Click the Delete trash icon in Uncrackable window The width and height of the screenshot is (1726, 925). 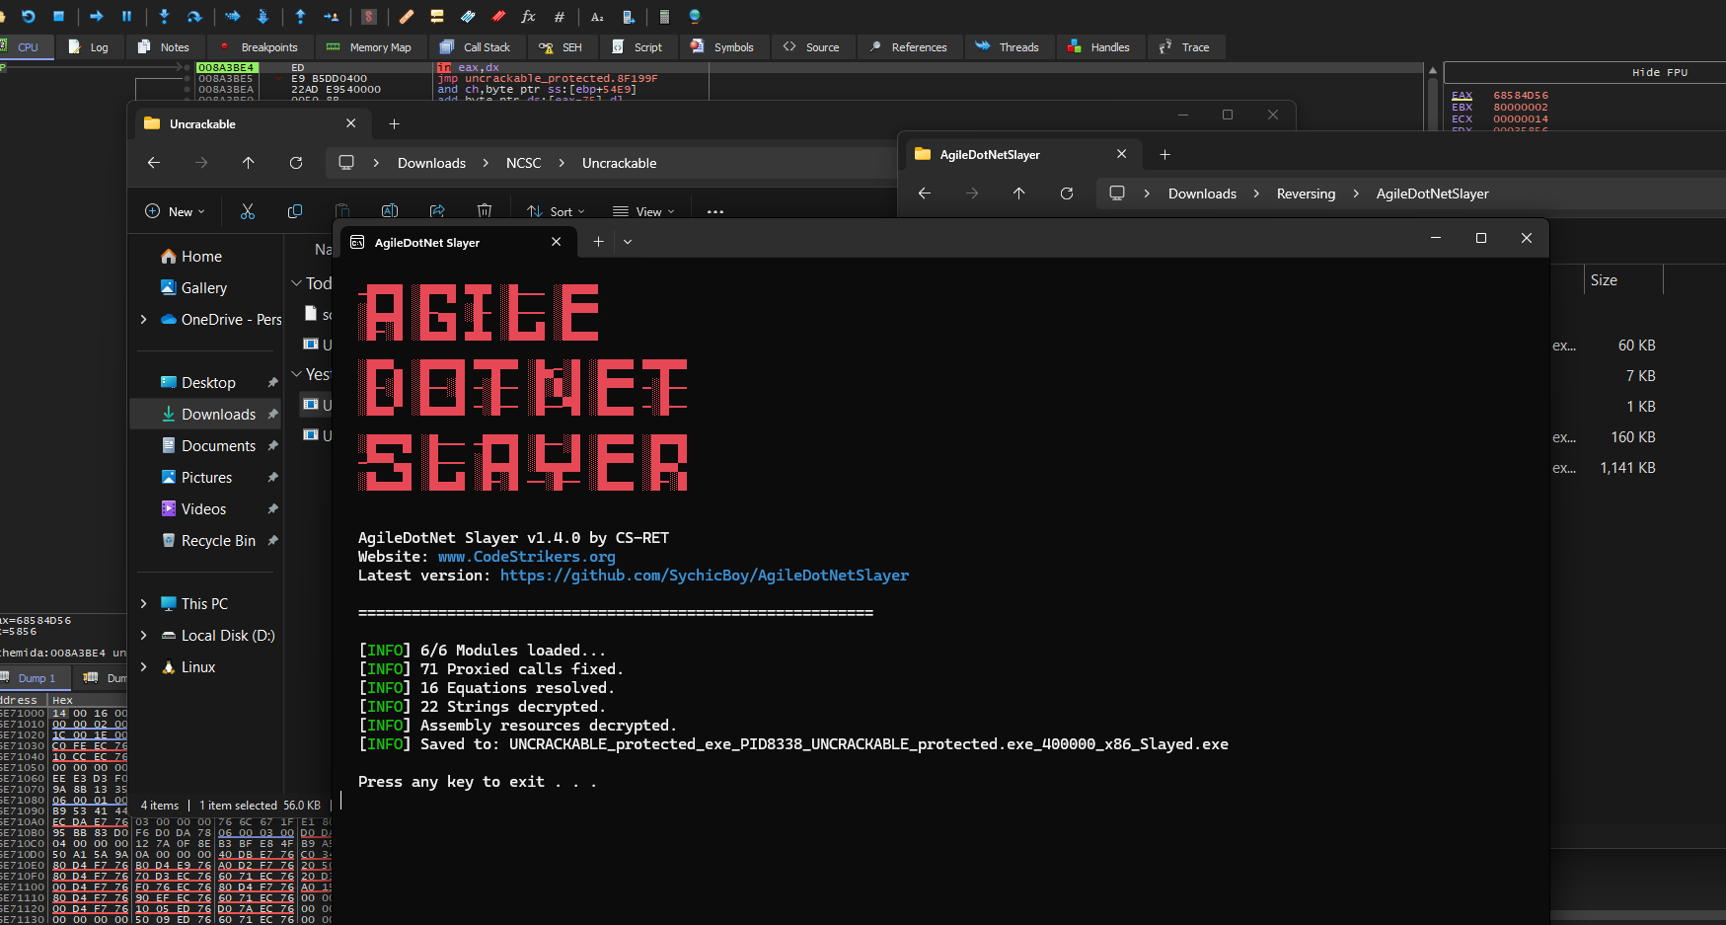485,211
